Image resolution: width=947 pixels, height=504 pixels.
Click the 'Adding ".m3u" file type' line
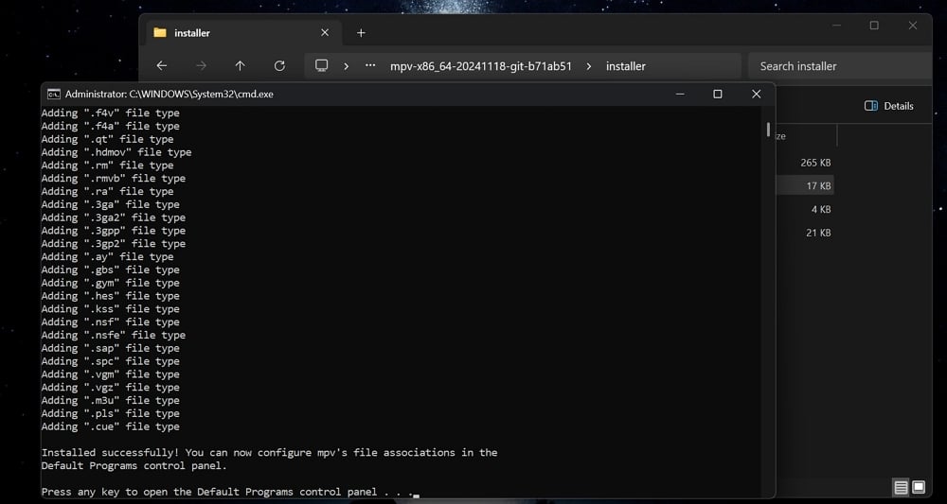click(x=111, y=400)
